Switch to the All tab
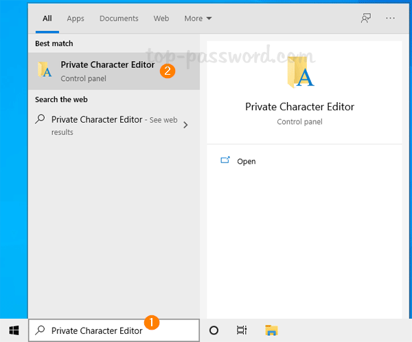 pos(47,19)
